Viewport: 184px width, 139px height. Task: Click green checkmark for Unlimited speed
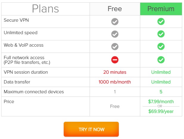(161, 34)
